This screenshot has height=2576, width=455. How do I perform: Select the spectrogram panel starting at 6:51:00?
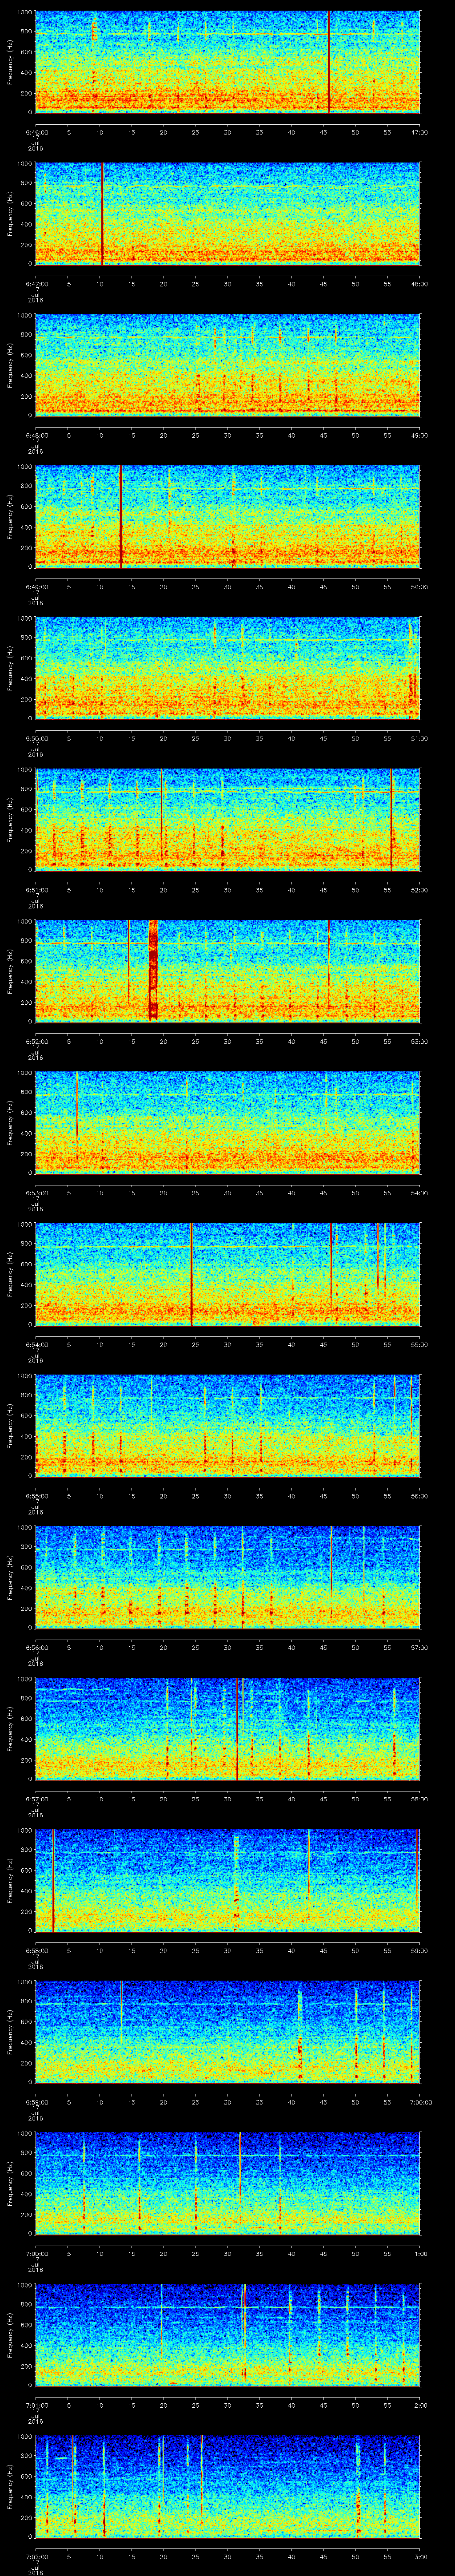[227, 819]
